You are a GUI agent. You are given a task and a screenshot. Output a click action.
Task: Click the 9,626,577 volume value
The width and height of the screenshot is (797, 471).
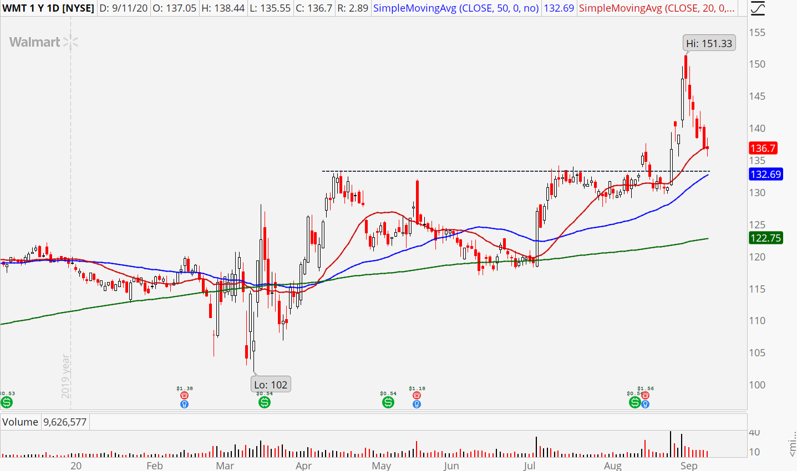(65, 422)
